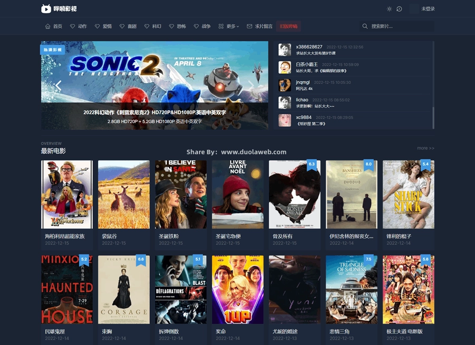The width and height of the screenshot is (475, 345).
Task: Click avatar of user 白茶小霸王
Action: pyautogui.click(x=285, y=67)
